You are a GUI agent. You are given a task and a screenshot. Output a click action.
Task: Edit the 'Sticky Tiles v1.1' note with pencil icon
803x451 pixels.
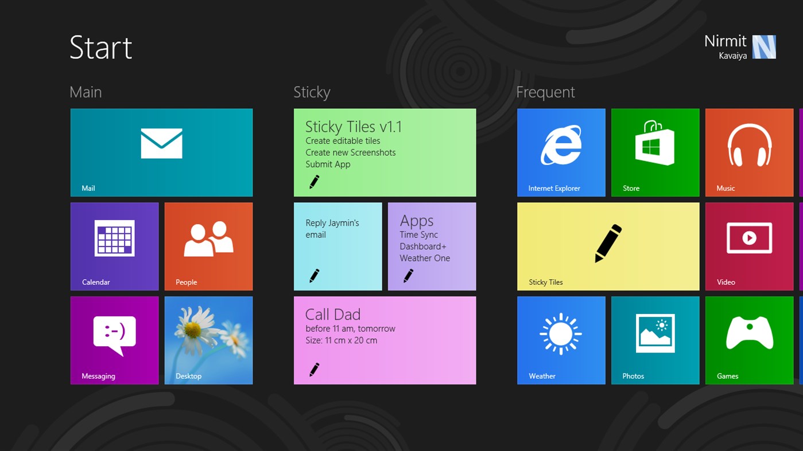[314, 181]
